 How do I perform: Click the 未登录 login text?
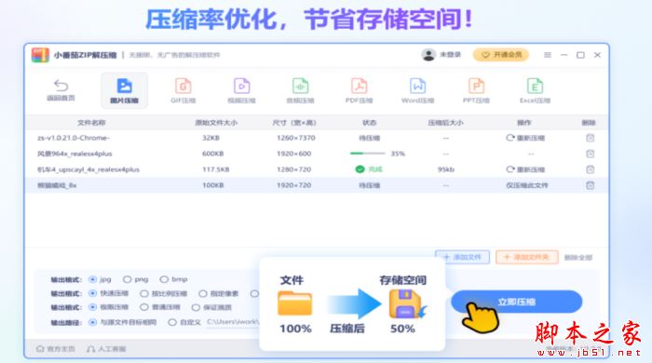click(450, 55)
